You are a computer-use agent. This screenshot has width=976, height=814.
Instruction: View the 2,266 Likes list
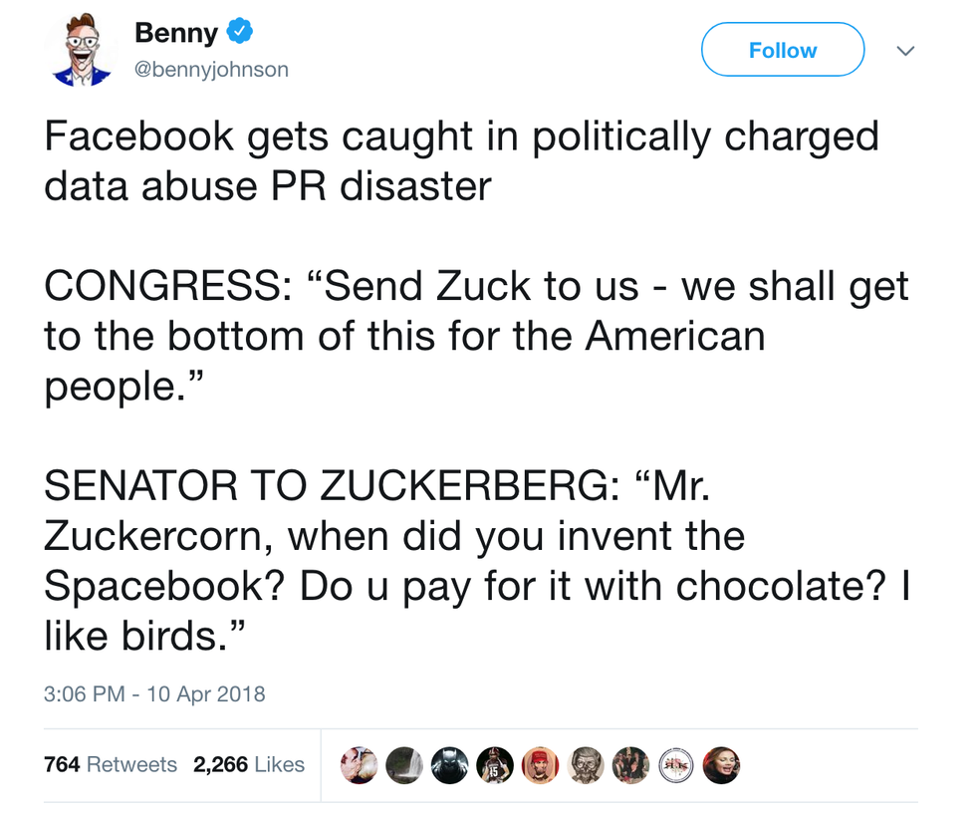249,764
